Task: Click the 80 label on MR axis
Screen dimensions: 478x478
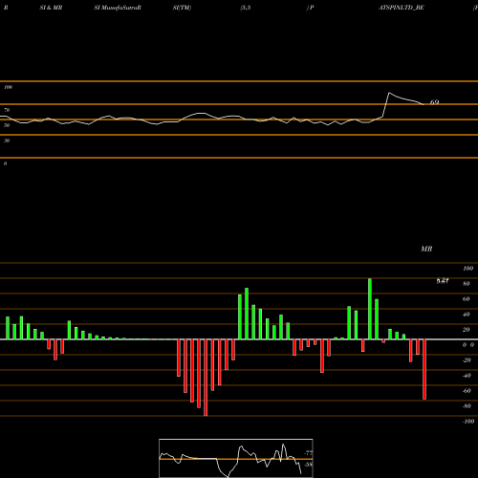Action: [467, 284]
